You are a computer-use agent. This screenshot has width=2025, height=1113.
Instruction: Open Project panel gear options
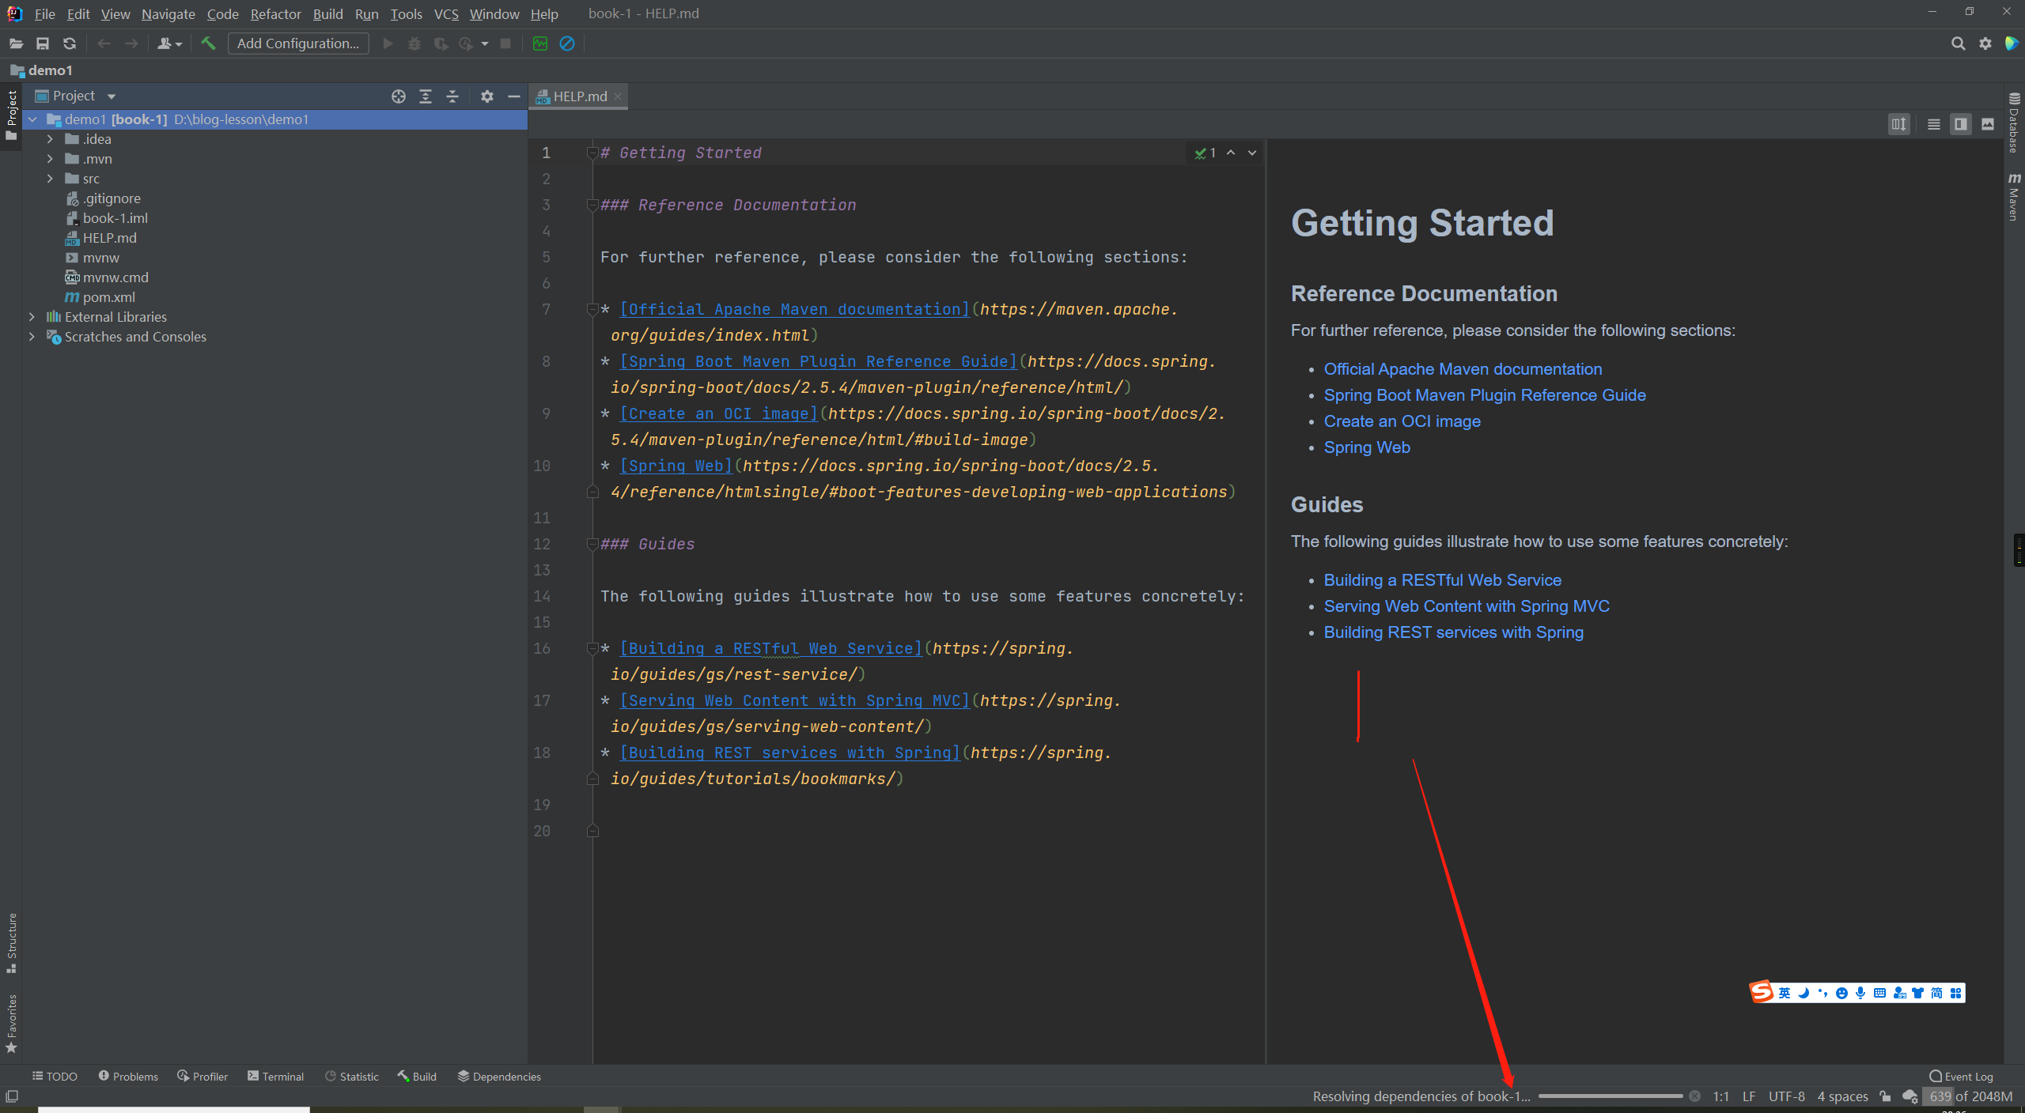coord(487,96)
